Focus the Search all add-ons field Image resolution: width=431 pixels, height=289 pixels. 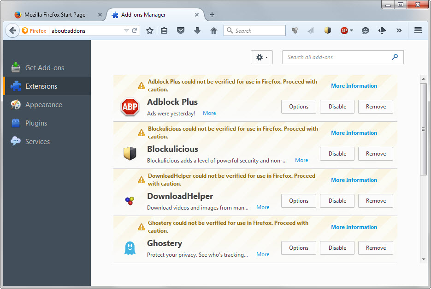click(343, 57)
